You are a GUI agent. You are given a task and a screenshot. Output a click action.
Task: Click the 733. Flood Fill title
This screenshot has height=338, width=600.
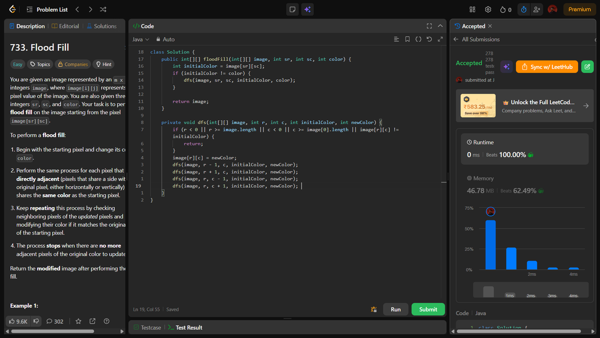point(39,48)
